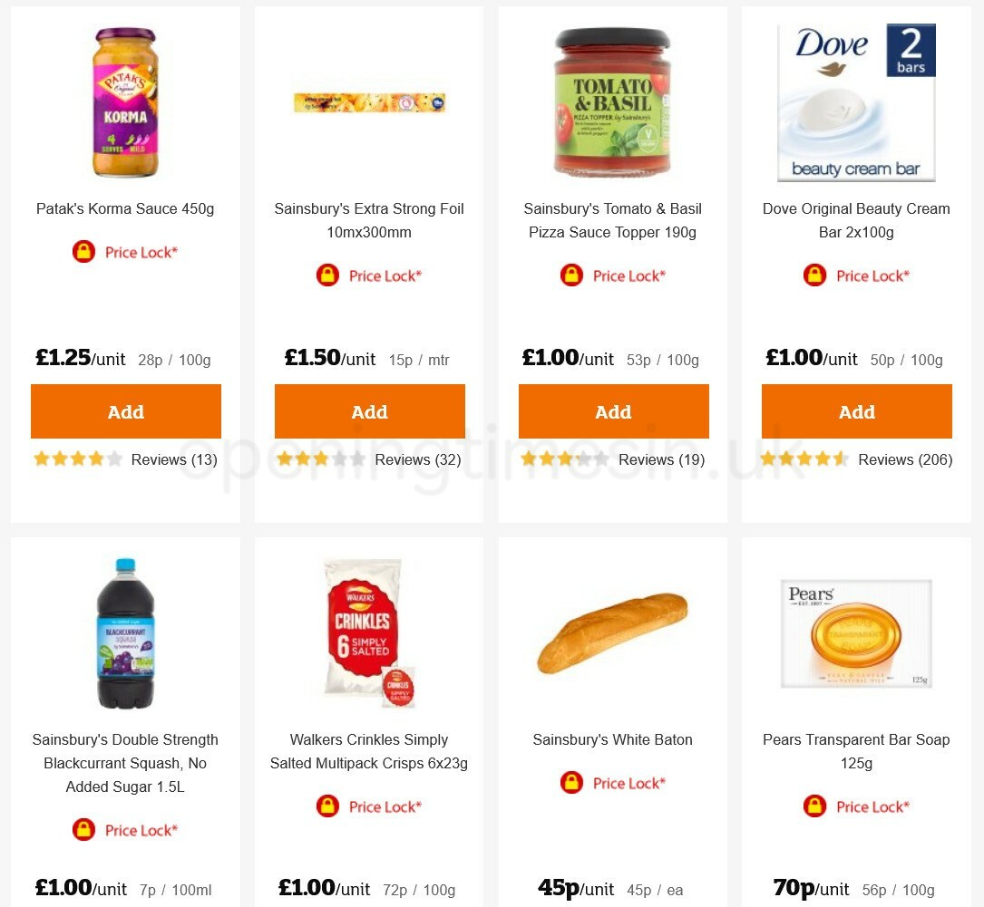Open the Sainsbury's White Baton product page
984x907 pixels.
(612, 739)
